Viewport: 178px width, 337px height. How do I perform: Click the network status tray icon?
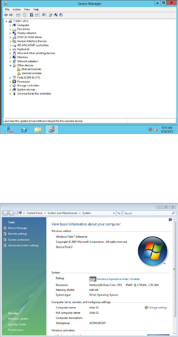point(150,130)
